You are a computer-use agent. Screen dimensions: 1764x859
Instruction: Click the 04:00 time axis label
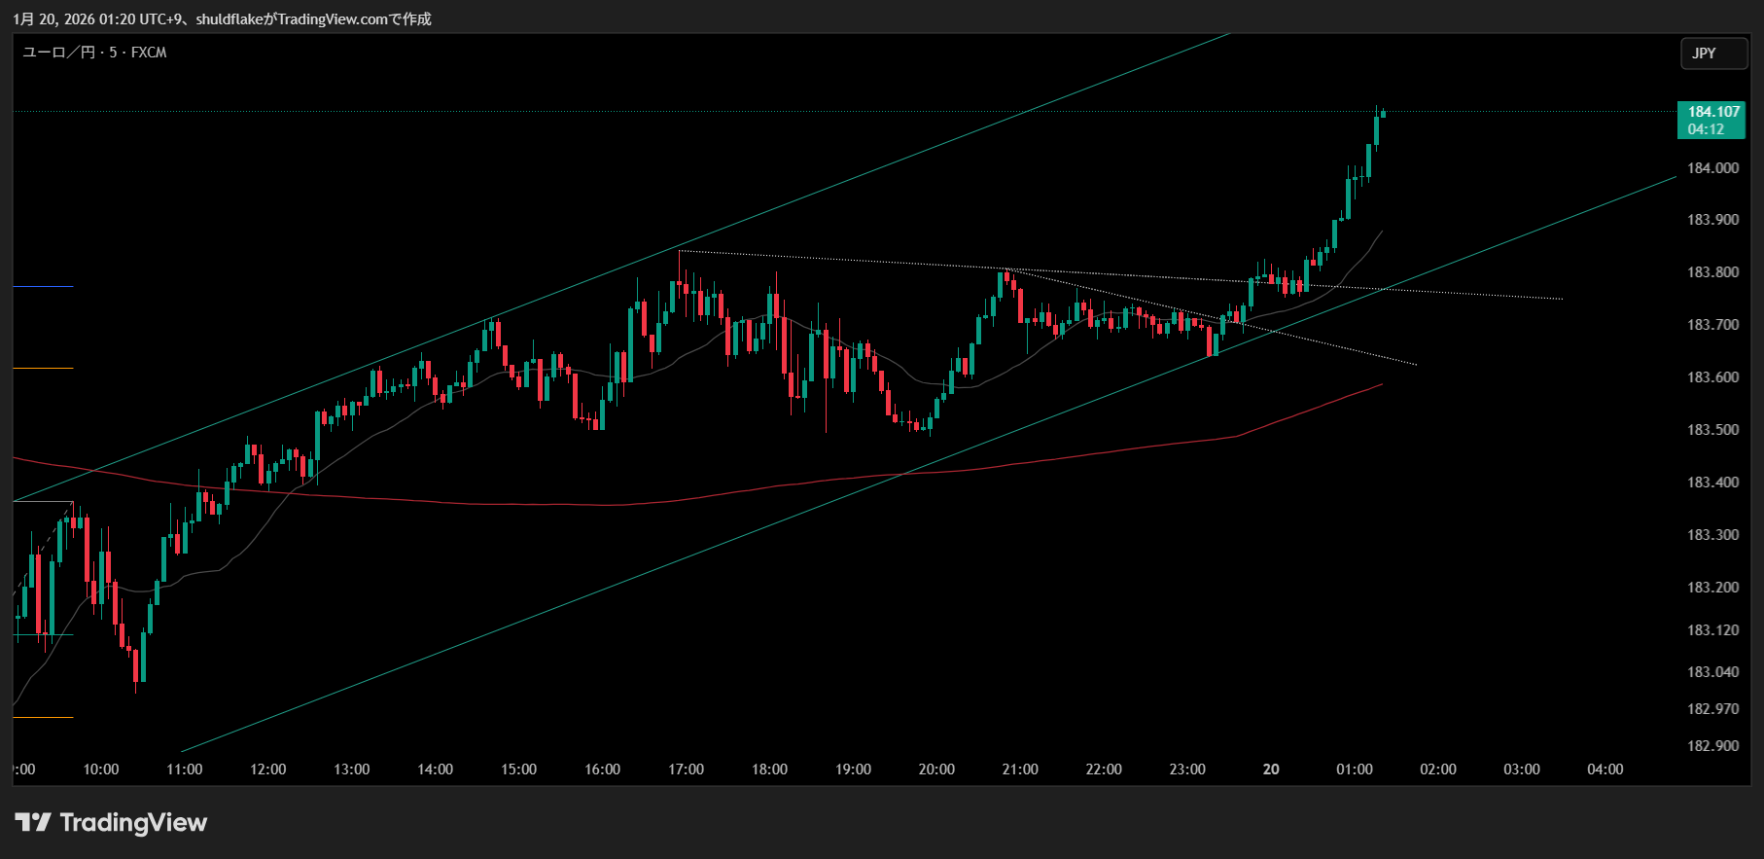coord(1605,770)
